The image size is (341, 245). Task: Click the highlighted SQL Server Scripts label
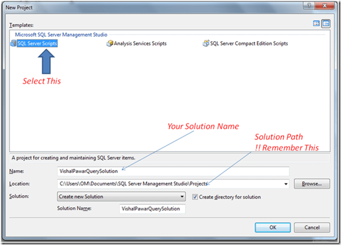point(37,43)
